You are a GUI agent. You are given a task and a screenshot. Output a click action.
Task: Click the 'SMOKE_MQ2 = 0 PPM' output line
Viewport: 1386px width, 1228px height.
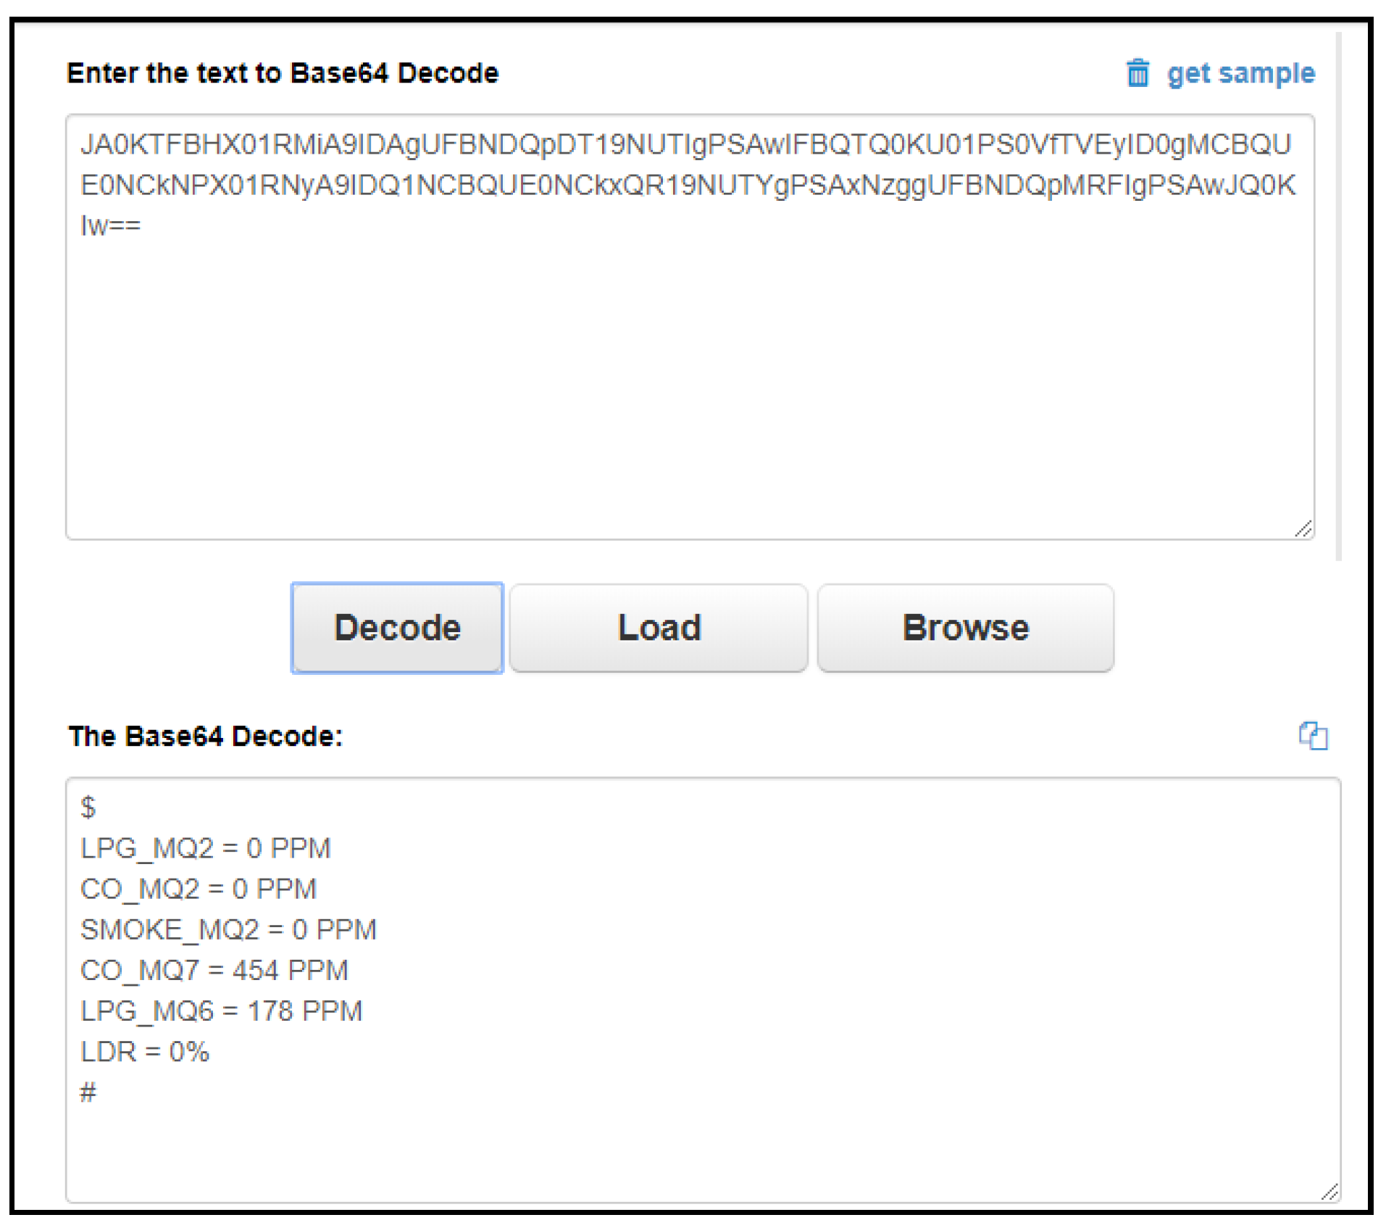tap(228, 929)
